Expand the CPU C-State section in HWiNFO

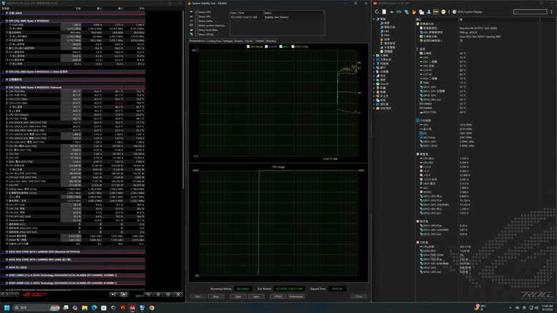[x=3, y=71]
